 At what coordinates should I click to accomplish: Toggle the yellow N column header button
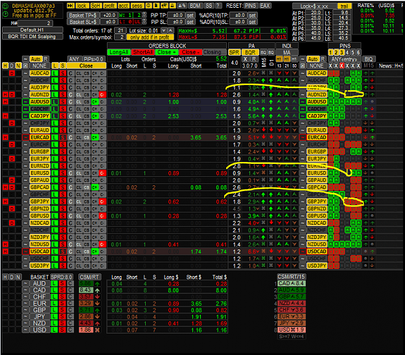[x=18, y=66]
